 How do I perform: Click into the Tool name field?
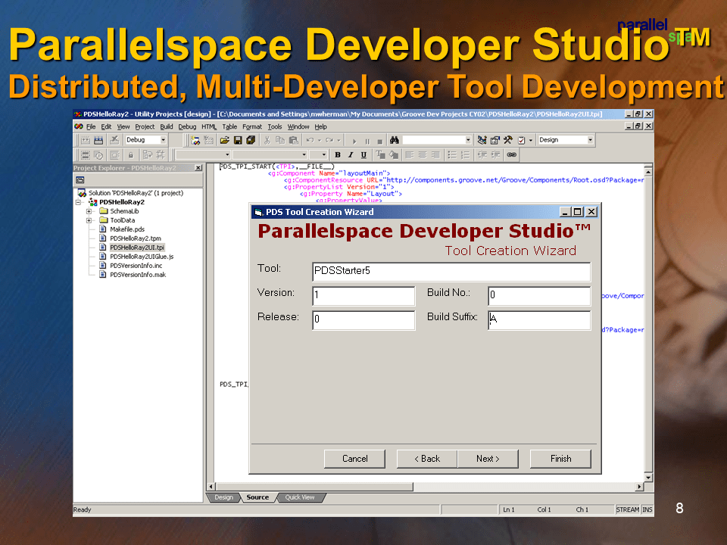(x=451, y=271)
